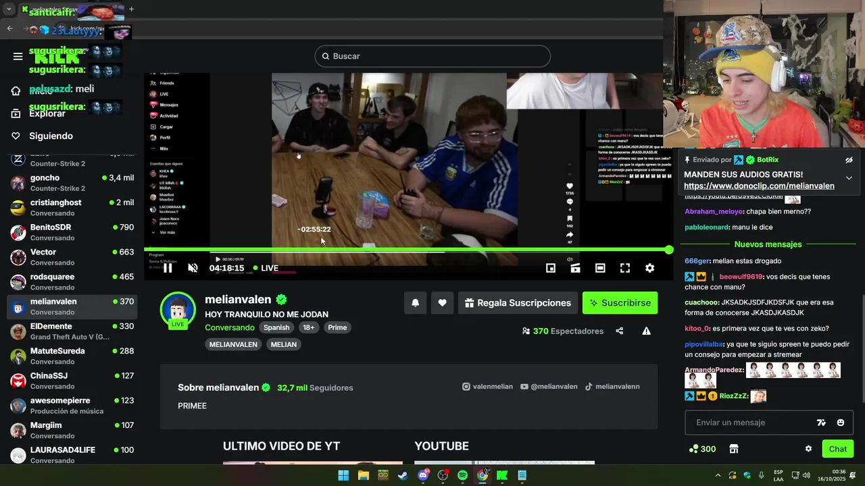This screenshot has width=865, height=486.
Task: Open the emote picker smiley icon
Action: [x=841, y=423]
